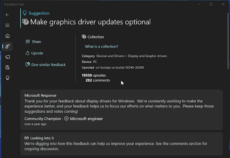Click the Device PC text
The width and height of the screenshot is (230, 158).
(89, 62)
